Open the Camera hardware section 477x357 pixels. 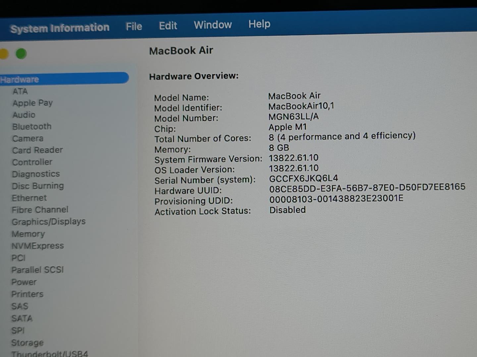click(28, 139)
